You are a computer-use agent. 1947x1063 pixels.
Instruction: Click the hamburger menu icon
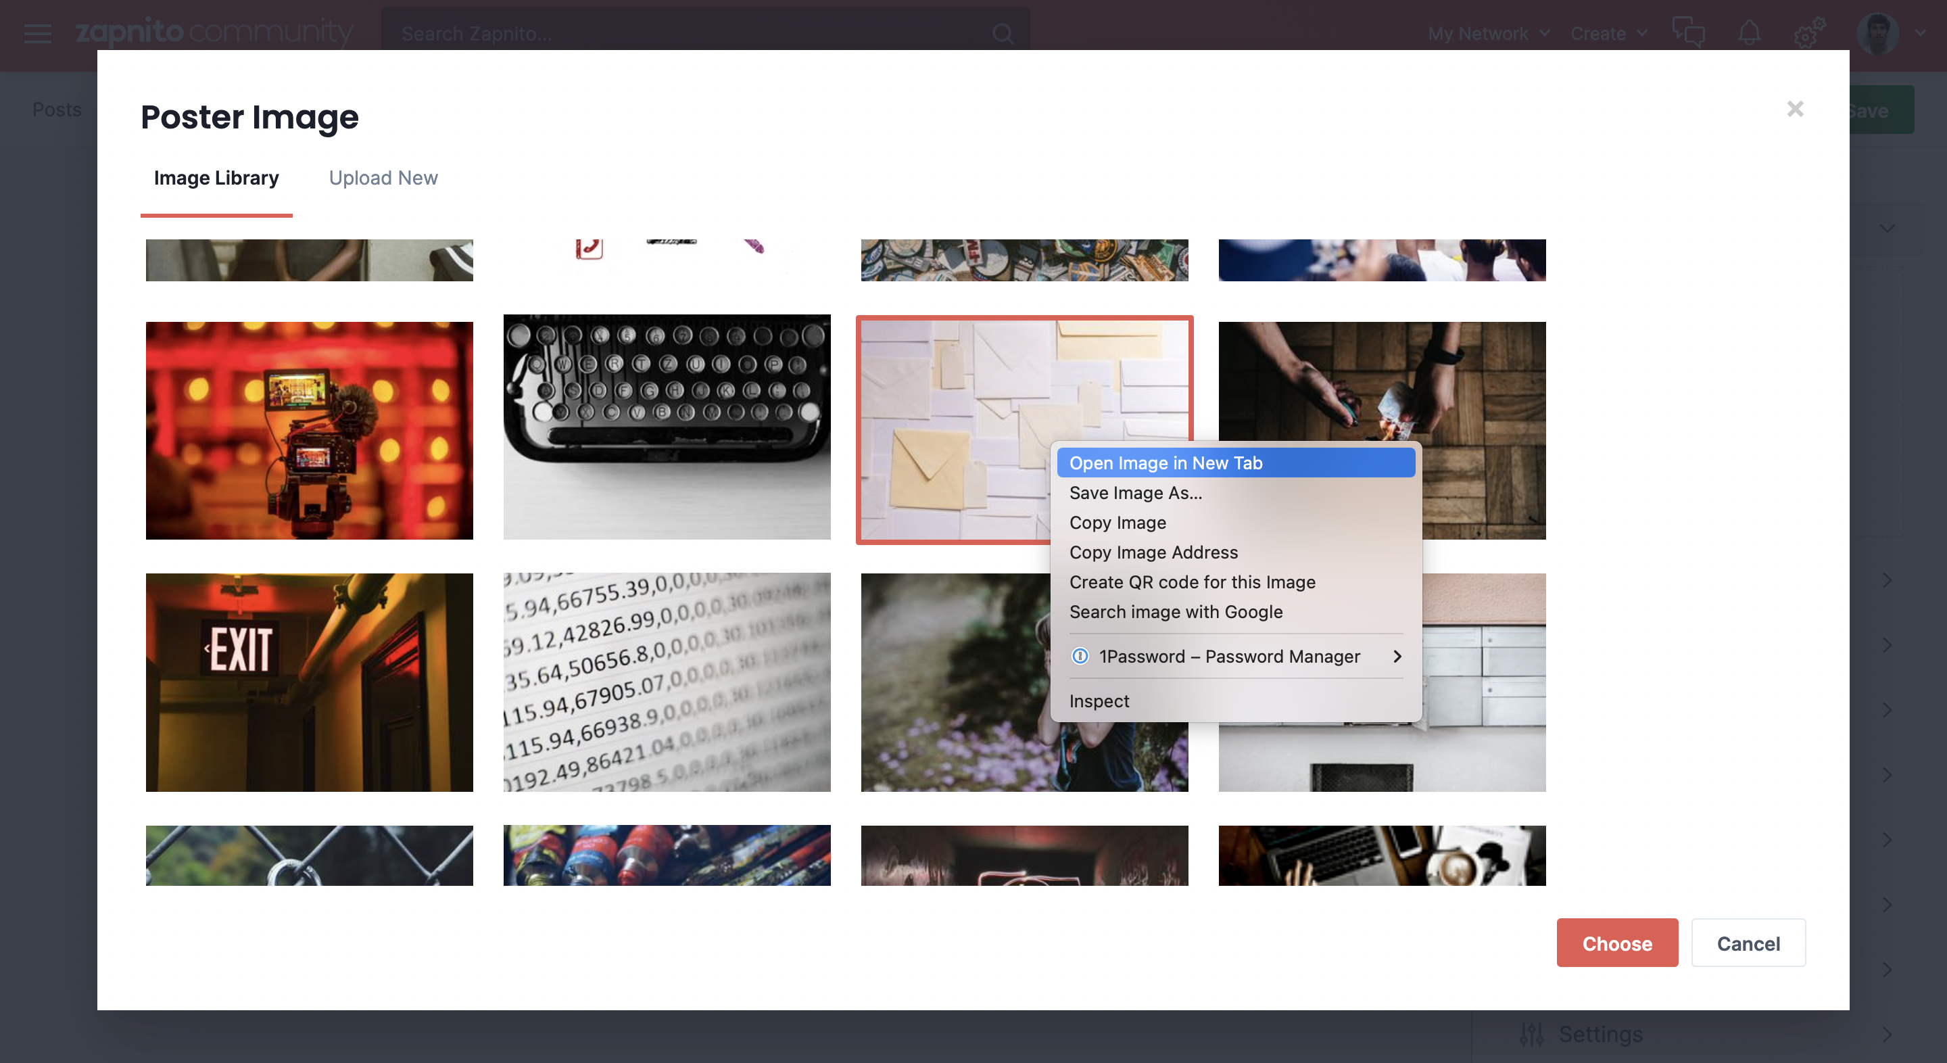(x=37, y=33)
